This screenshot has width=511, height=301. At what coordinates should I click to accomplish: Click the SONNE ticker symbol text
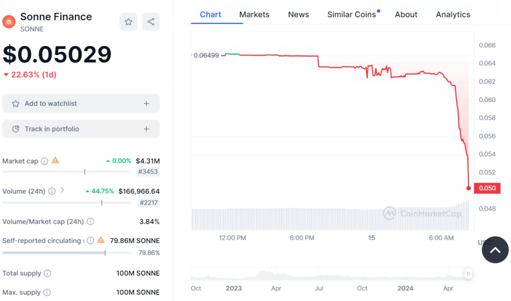point(32,29)
